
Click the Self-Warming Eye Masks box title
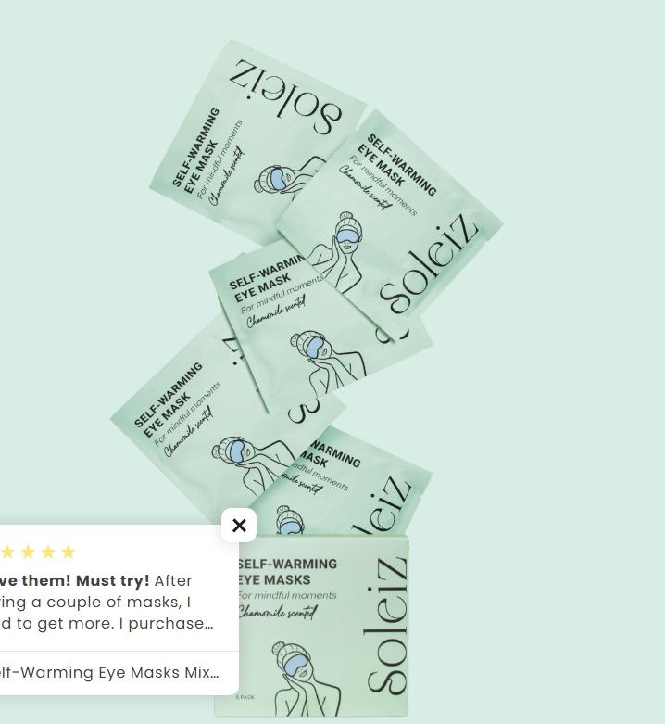tap(287, 572)
